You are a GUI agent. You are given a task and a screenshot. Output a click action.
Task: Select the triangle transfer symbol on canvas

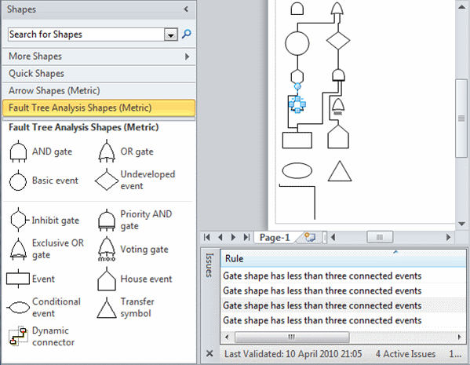(x=340, y=171)
